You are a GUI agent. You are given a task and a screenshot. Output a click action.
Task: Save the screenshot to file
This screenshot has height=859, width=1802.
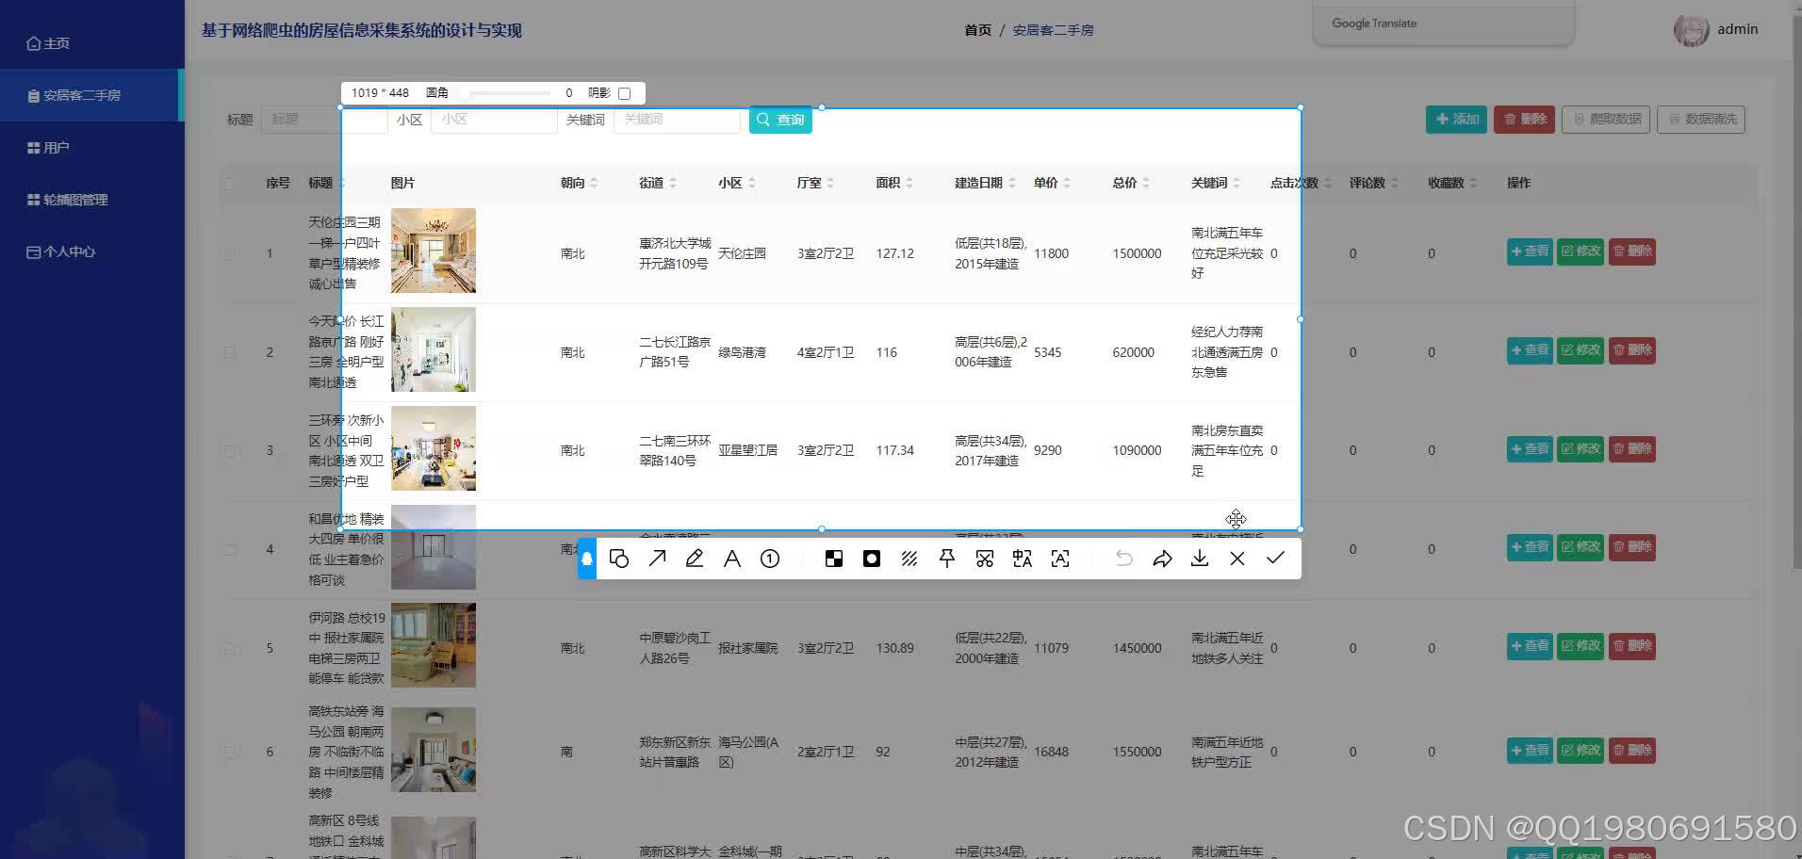coord(1200,558)
